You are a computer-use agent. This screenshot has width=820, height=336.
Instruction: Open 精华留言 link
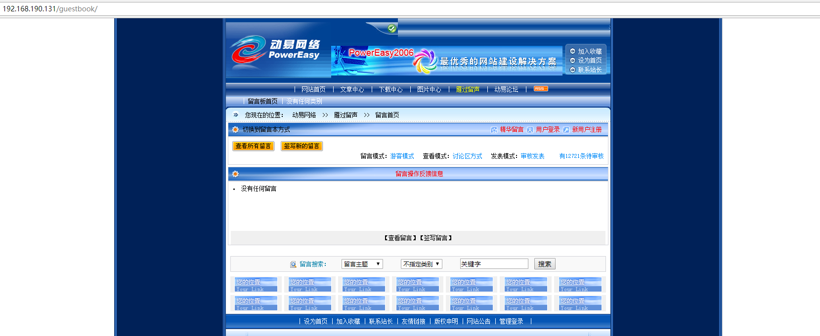(x=512, y=130)
